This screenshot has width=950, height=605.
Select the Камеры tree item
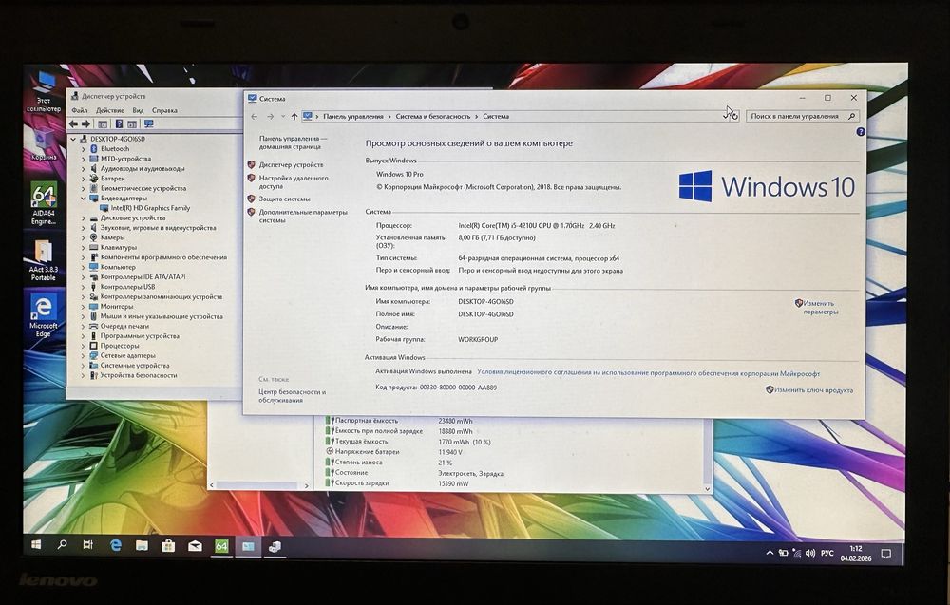112,237
